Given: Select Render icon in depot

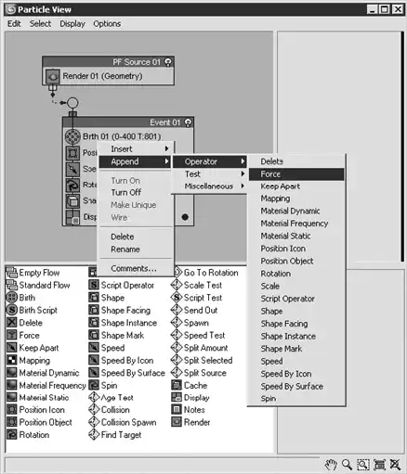Looking at the screenshot, I should click(x=177, y=422).
